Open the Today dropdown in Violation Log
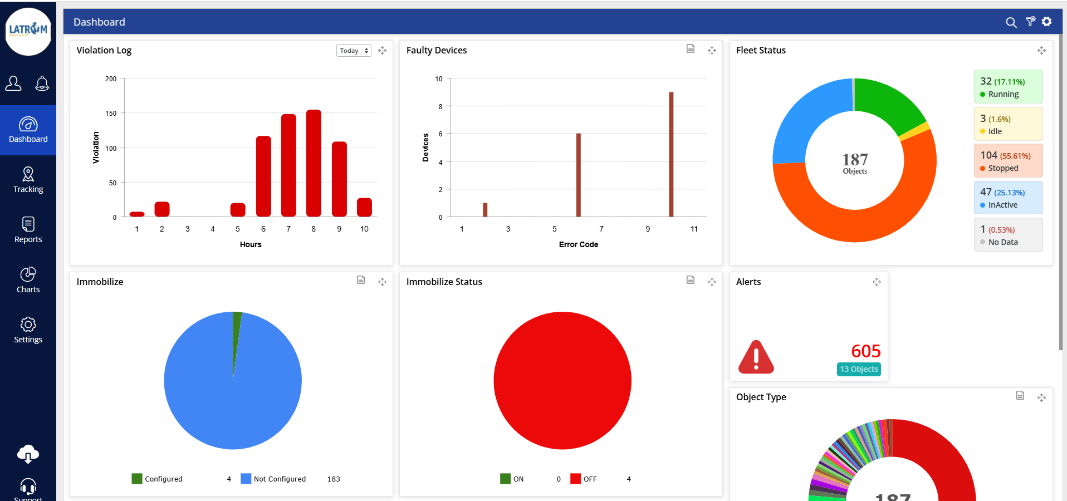The width and height of the screenshot is (1067, 501). [354, 51]
